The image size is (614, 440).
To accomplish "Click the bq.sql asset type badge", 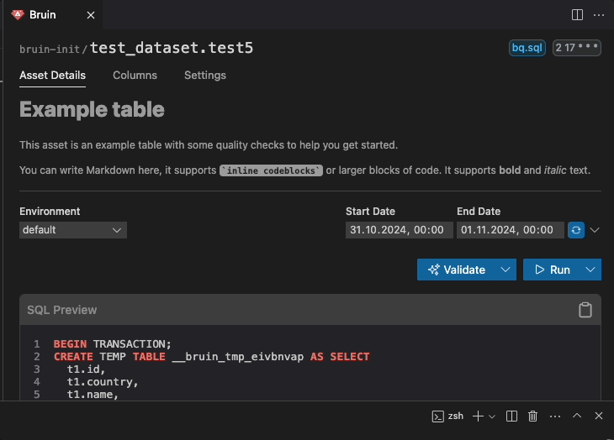I will pos(527,48).
